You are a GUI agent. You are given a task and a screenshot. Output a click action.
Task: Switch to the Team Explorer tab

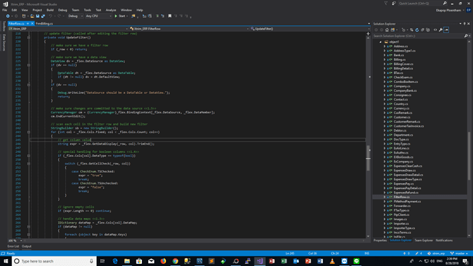424,241
